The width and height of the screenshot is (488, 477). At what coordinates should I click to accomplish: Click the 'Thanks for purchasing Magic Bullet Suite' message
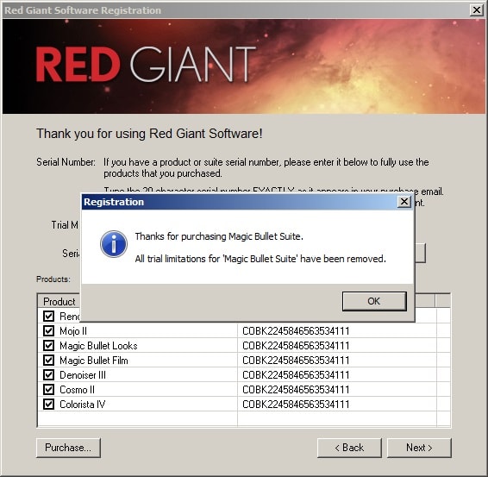[219, 236]
